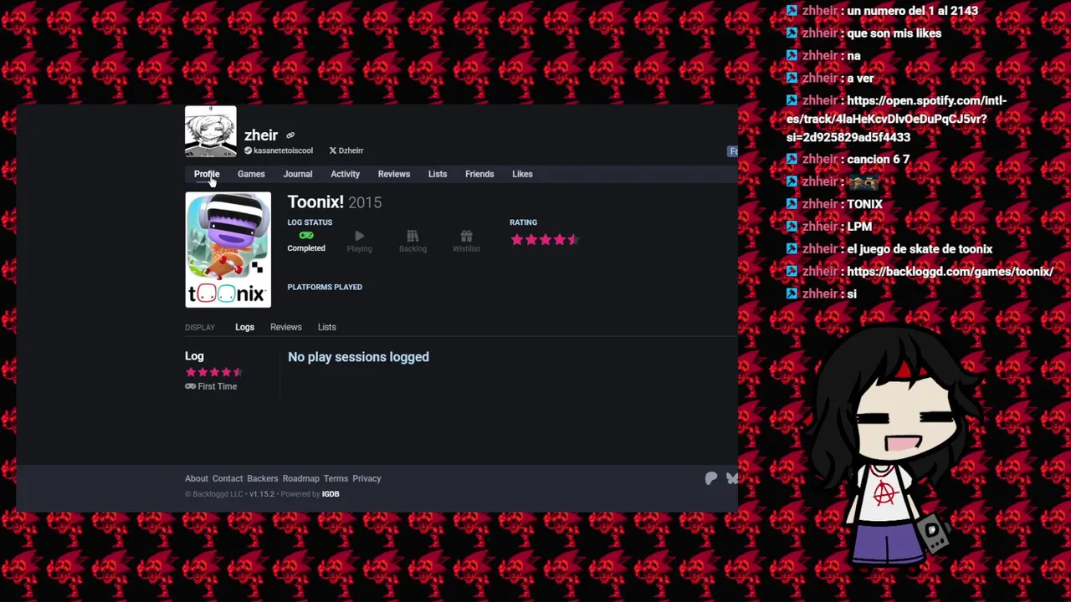Click the First Time gamepad label
Screen dimensions: 1071x602
coord(211,386)
